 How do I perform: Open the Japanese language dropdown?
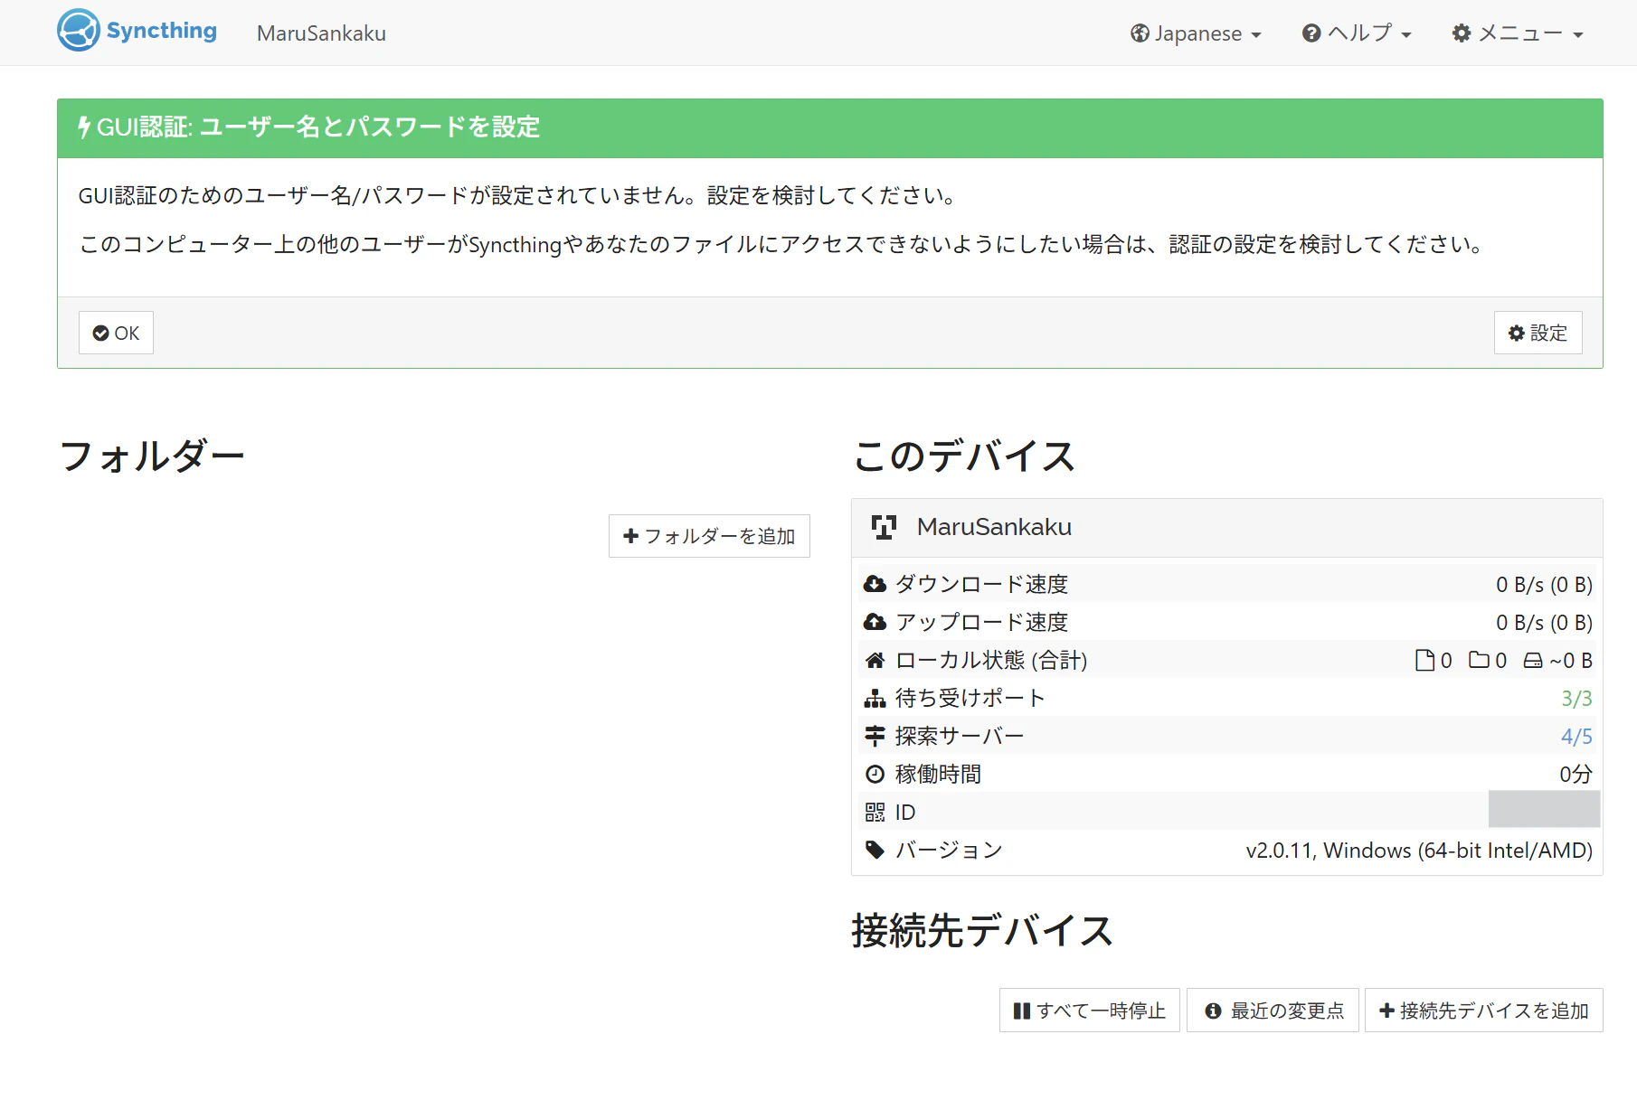coord(1196,33)
